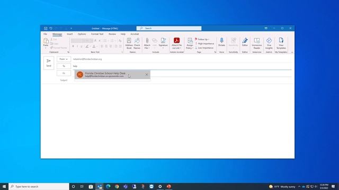Open the notification center icon
The height and width of the screenshot is (190, 339).
pos(333,186)
